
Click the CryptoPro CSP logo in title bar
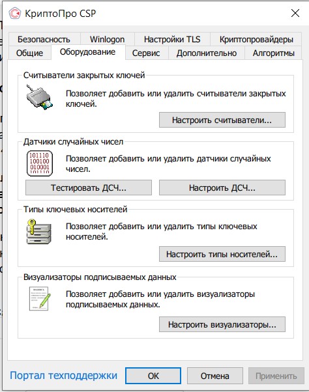[x=14, y=13]
